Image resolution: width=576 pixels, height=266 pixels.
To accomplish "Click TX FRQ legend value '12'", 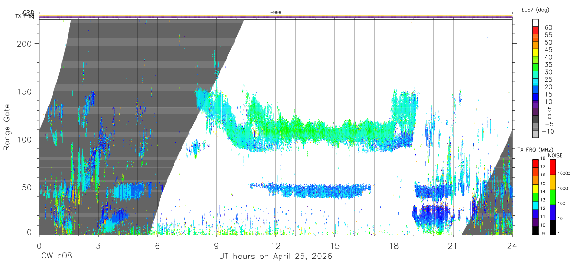I will (542, 208).
